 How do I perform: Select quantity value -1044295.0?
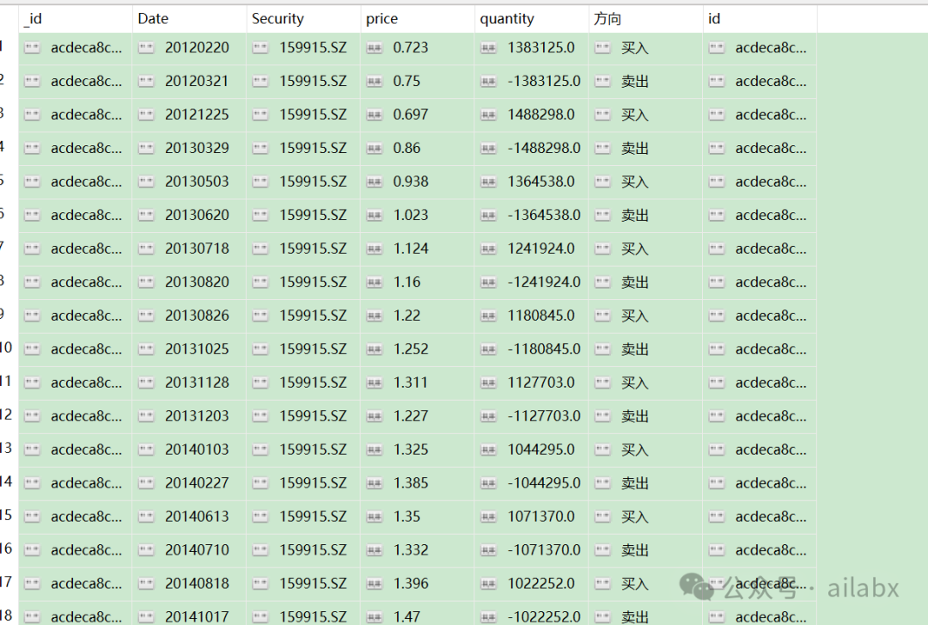(544, 483)
